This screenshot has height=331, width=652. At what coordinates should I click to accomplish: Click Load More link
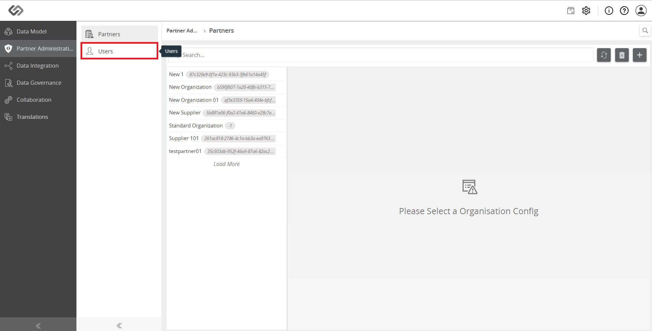pos(227,164)
